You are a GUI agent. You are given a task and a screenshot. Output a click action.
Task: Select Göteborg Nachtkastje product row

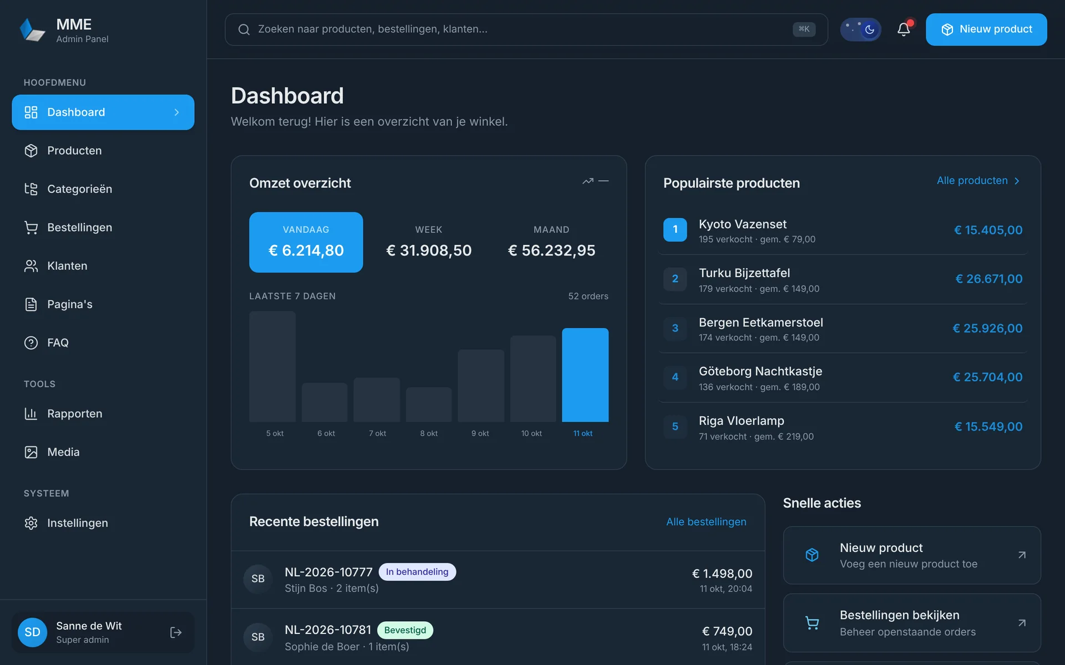coord(843,378)
